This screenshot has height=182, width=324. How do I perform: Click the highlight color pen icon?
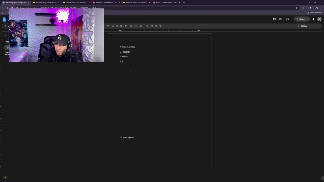pos(108,26)
